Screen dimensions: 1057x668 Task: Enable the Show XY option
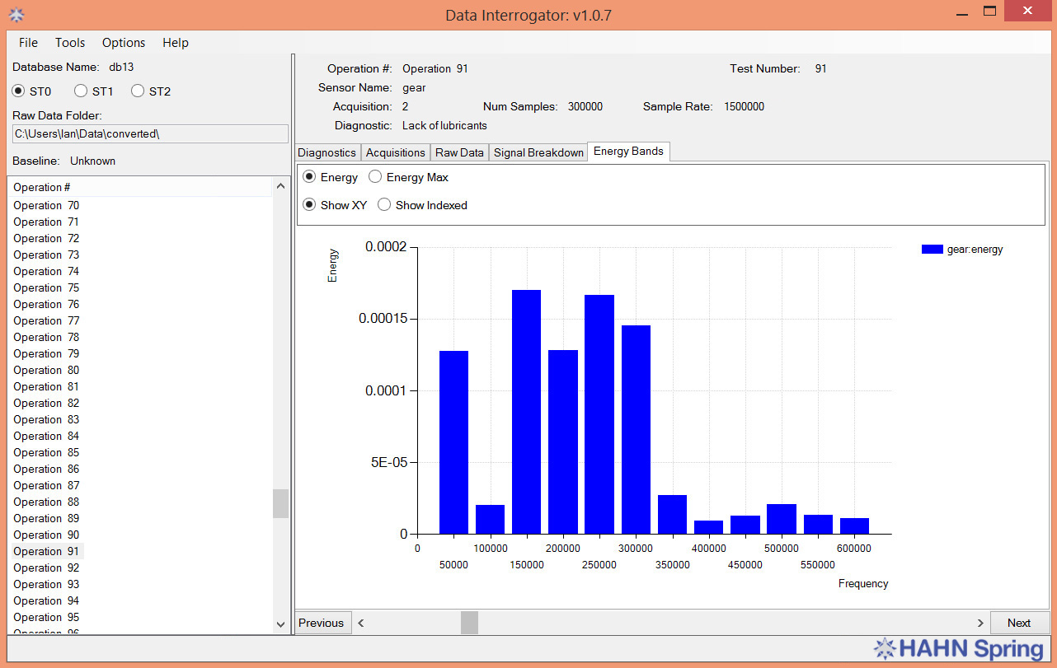(x=309, y=204)
